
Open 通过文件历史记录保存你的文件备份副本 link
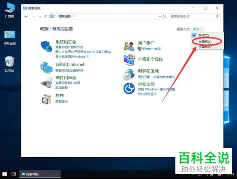(x=83, y=52)
